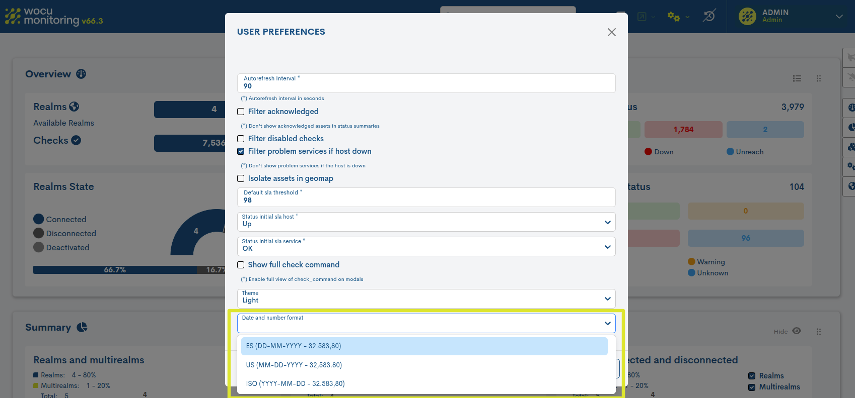Click the Admin user avatar icon
The width and height of the screenshot is (855, 398).
[x=747, y=16]
